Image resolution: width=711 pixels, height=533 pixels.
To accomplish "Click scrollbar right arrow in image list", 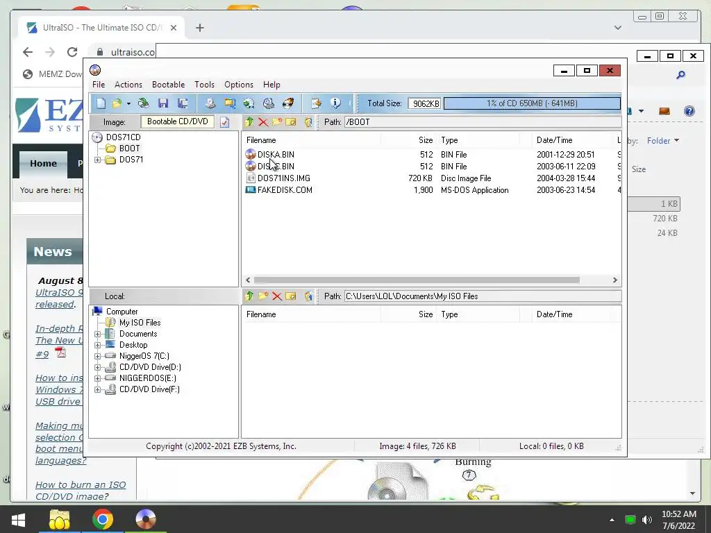I will point(615,280).
